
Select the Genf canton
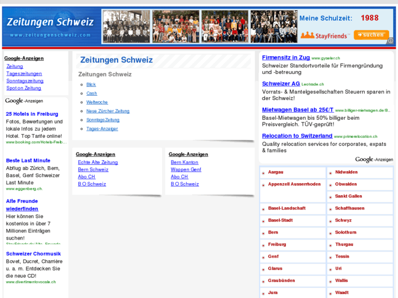click(x=273, y=256)
